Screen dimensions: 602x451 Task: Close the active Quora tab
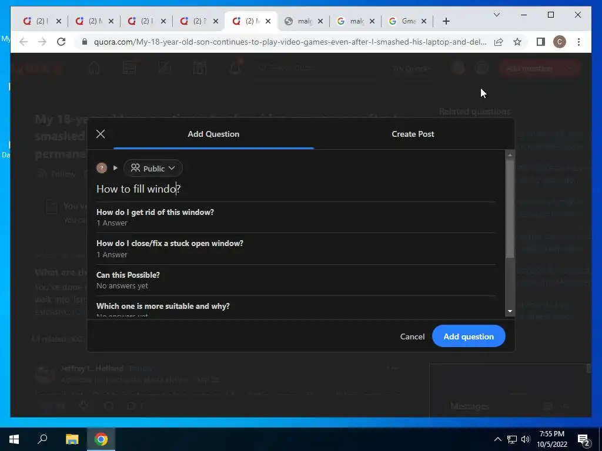(268, 21)
